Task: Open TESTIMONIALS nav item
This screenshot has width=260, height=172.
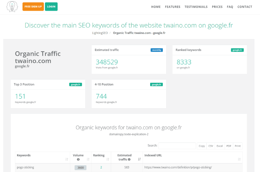Action: point(196,7)
